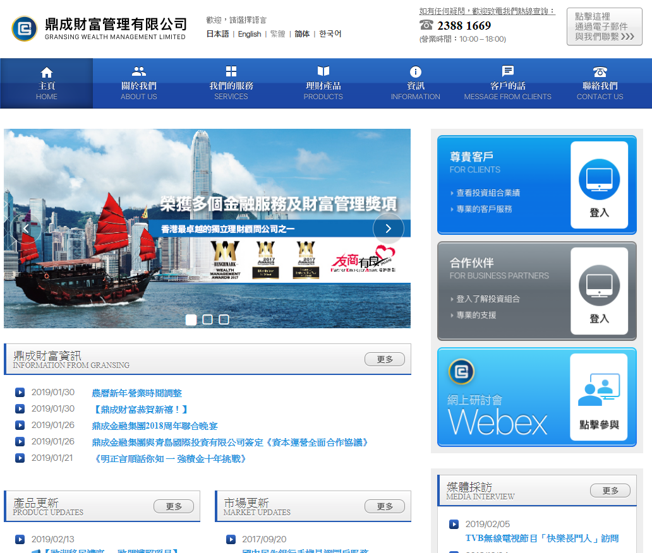Open the 關於我們 ABOUT US menu
Image resolution: width=652 pixels, height=553 pixels.
tap(139, 83)
